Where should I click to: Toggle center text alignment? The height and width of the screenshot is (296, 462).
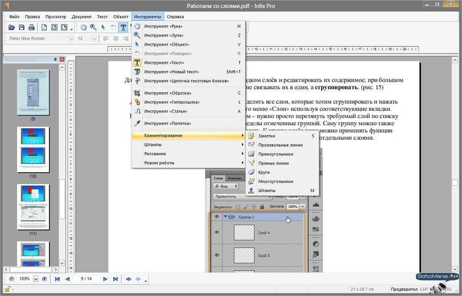pos(115,39)
